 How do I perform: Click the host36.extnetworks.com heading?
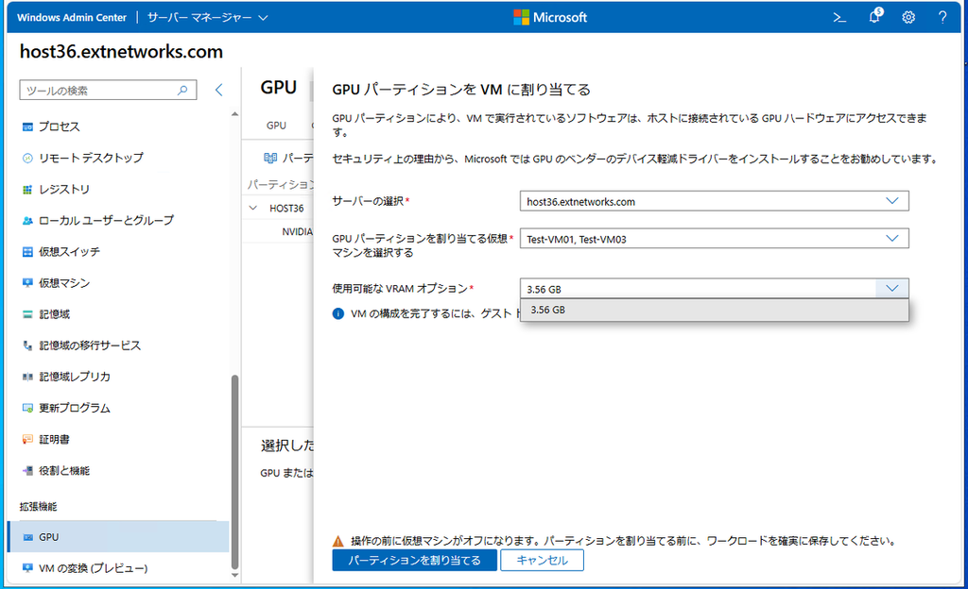coord(121,52)
